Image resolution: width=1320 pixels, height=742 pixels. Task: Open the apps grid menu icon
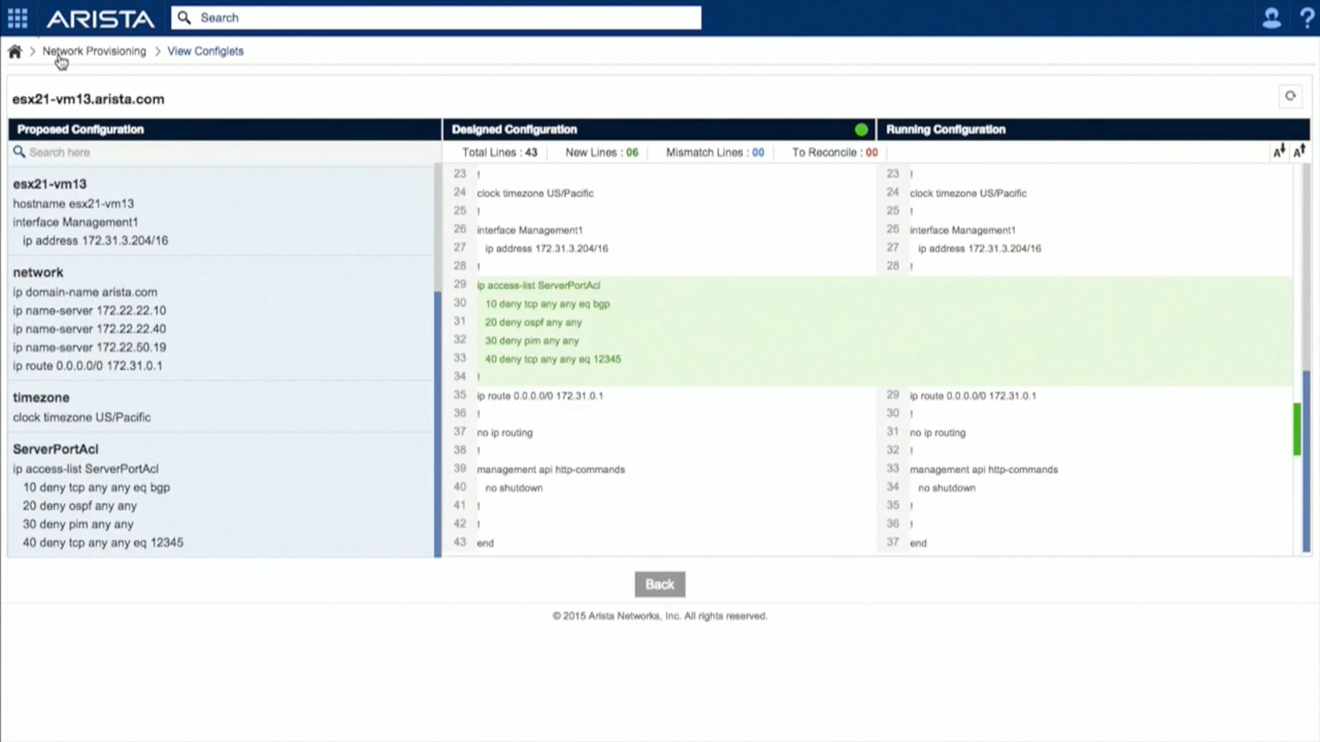pyautogui.click(x=18, y=18)
